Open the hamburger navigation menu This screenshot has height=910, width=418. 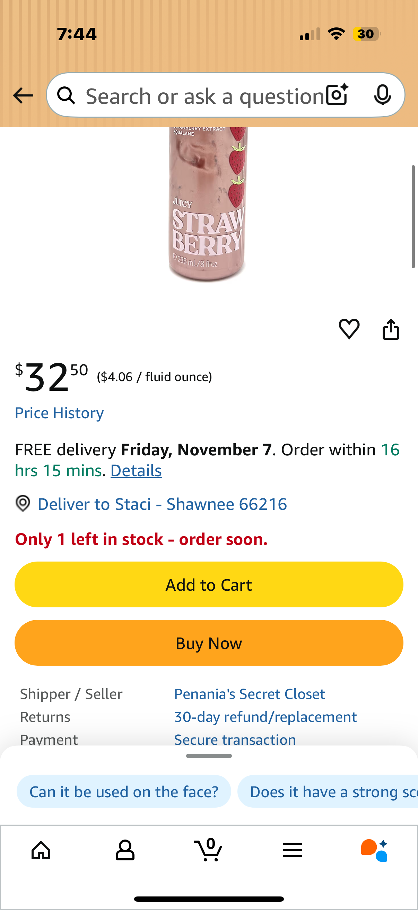coord(293,850)
